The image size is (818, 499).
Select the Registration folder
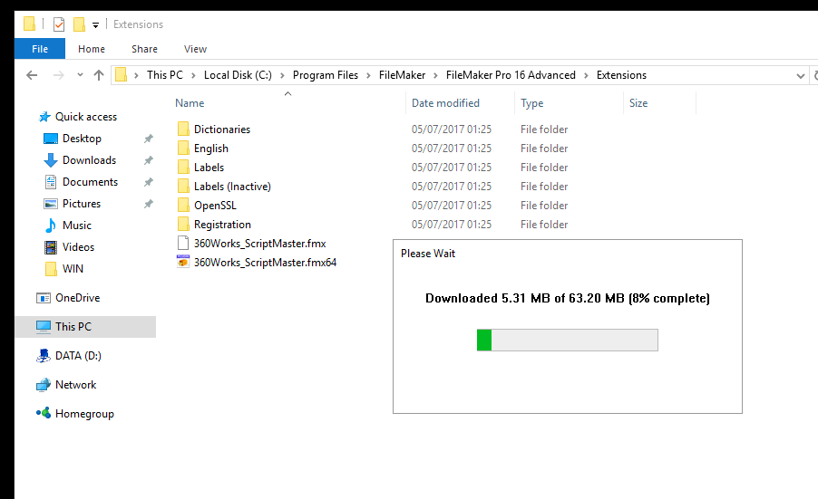[223, 225]
